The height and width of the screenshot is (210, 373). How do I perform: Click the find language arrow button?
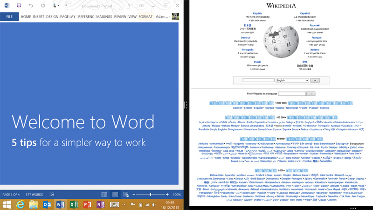tap(311, 94)
